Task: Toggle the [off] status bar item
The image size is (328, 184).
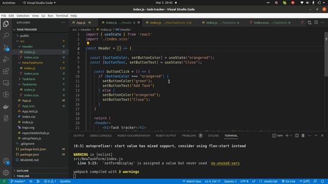Action: 304,181
